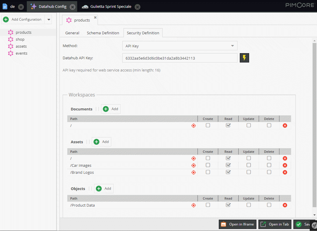317x231 pixels.
Task: Click the Datahub Config sparkle tab icon
Action: click(33, 6)
